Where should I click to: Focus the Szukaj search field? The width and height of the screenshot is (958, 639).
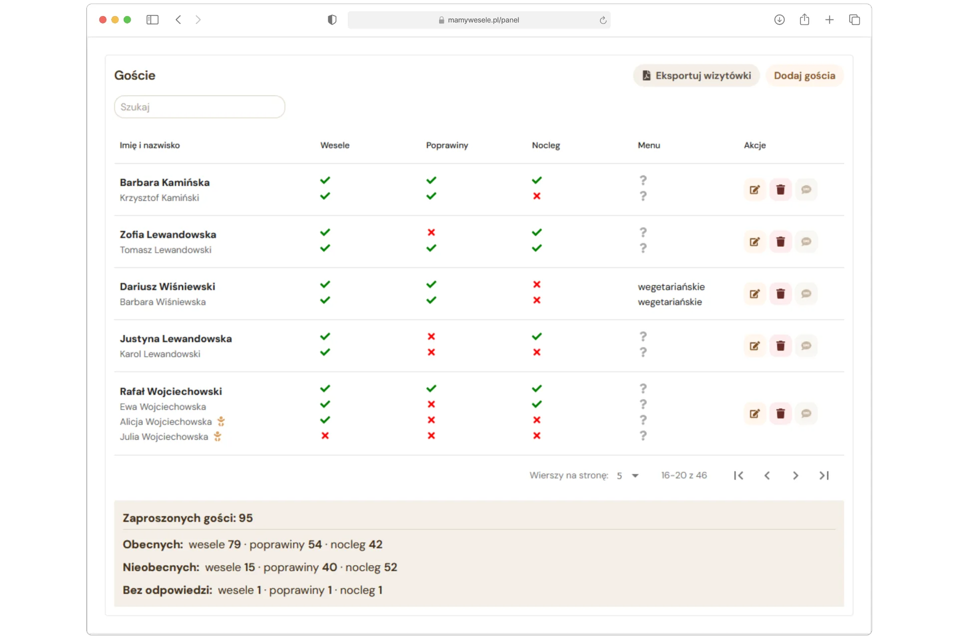click(x=200, y=107)
